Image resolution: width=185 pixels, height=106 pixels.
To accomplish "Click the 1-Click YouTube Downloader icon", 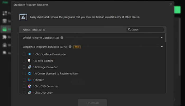I will tap(30, 54).
